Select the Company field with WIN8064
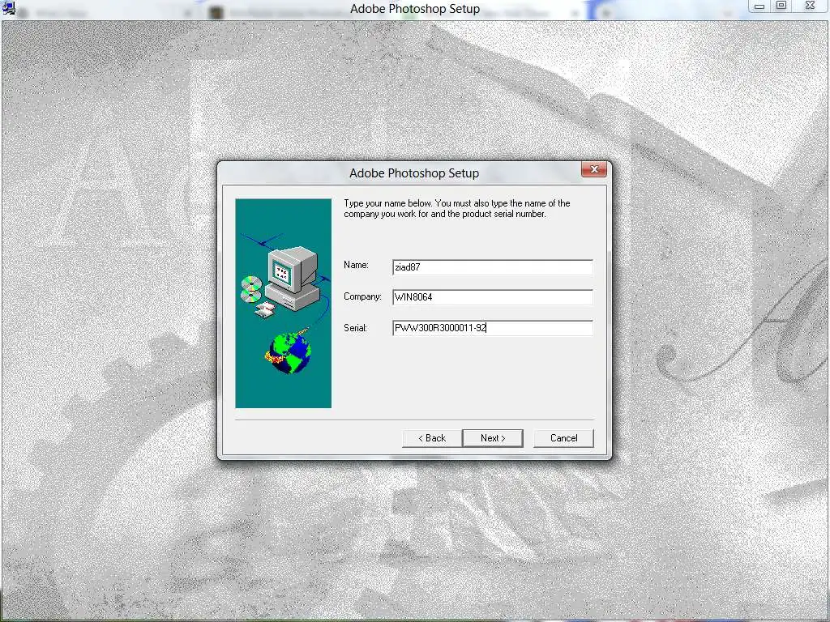This screenshot has height=622, width=830. pos(493,297)
